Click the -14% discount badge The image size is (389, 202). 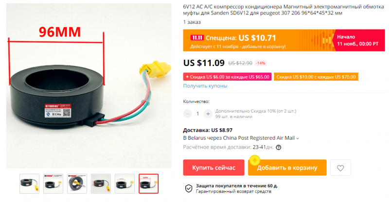tap(261, 63)
